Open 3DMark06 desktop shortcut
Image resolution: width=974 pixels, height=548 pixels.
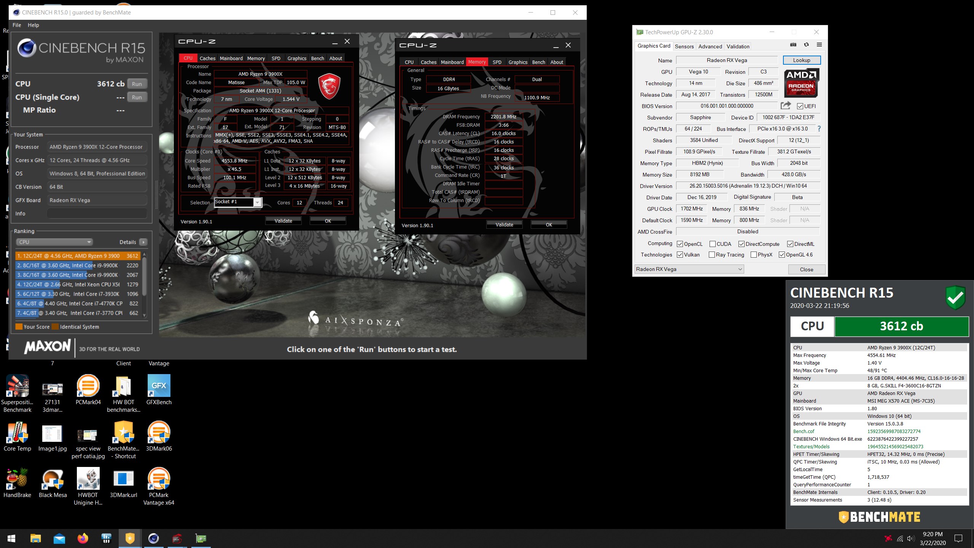(159, 436)
